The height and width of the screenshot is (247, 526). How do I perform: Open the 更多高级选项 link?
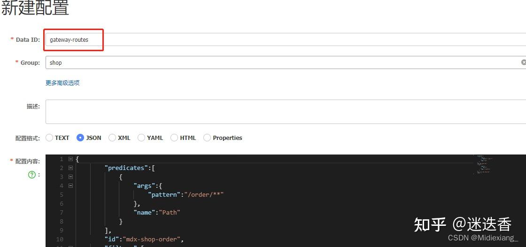(62, 83)
